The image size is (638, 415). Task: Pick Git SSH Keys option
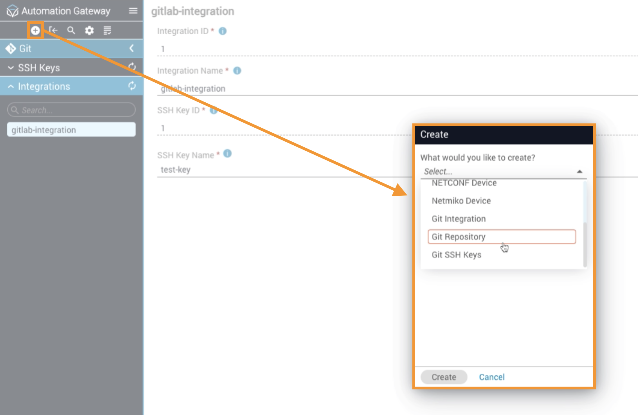coord(456,255)
